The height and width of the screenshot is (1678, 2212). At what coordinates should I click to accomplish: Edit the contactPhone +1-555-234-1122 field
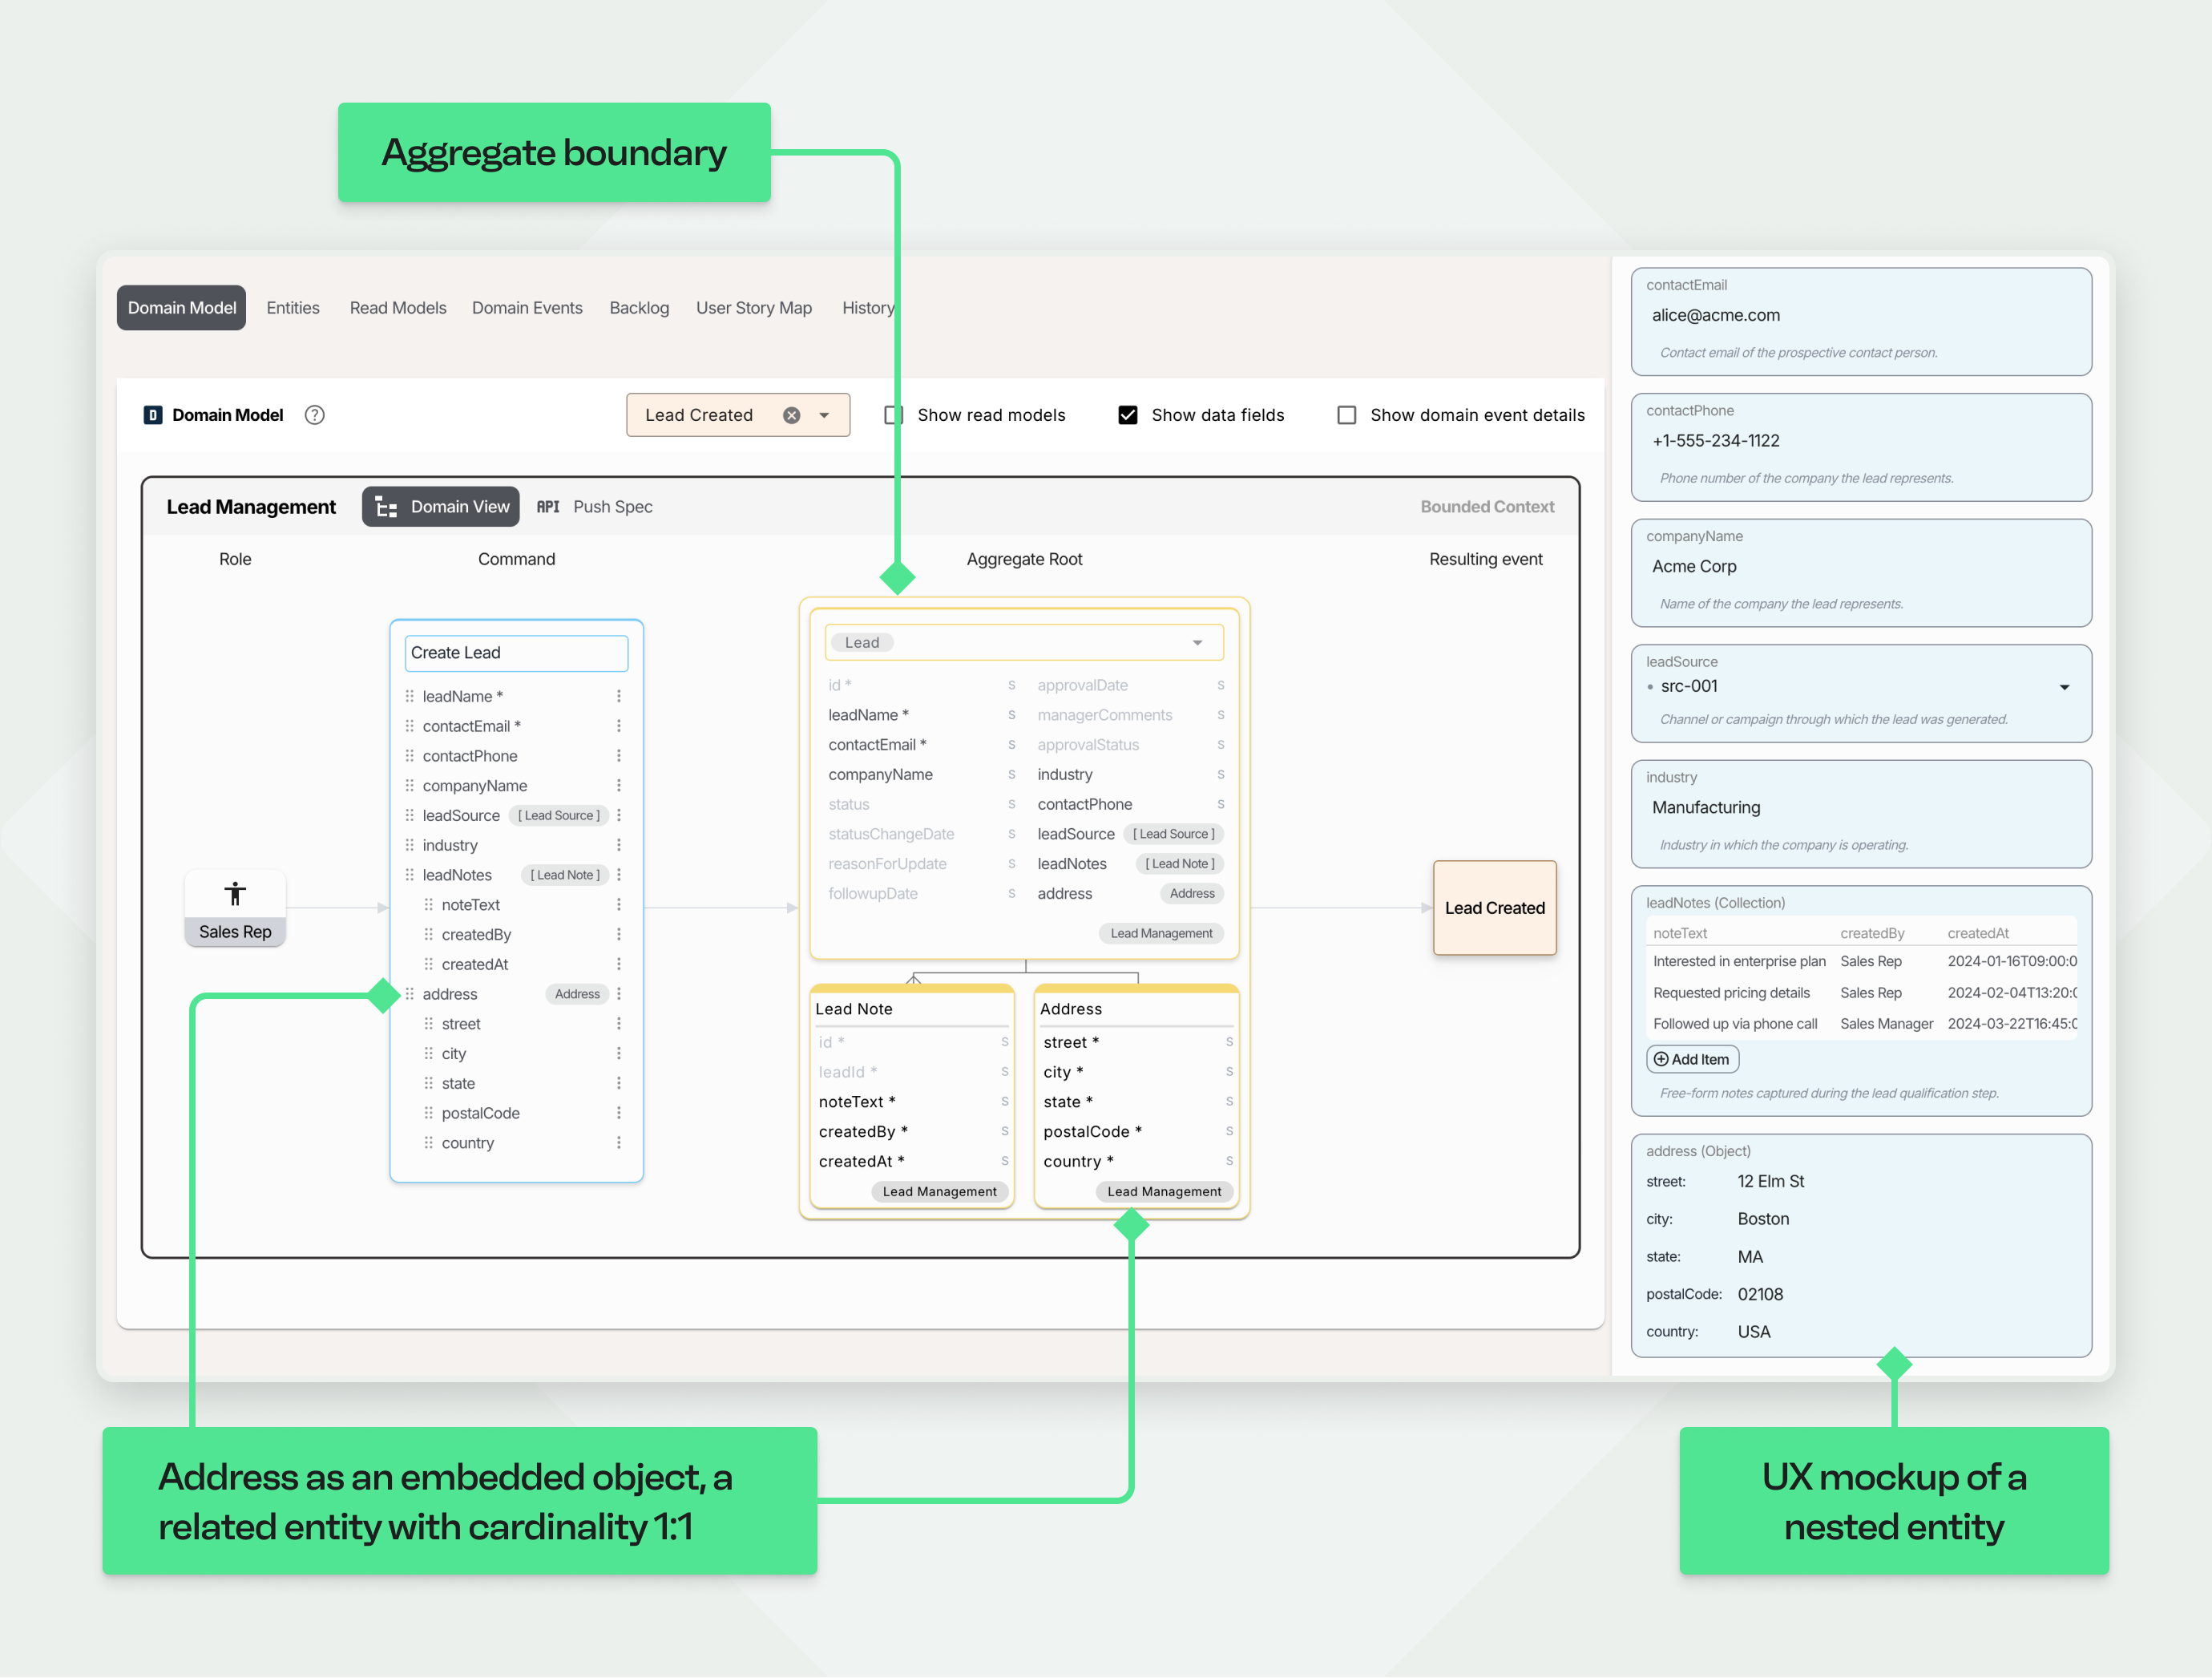pos(1861,447)
